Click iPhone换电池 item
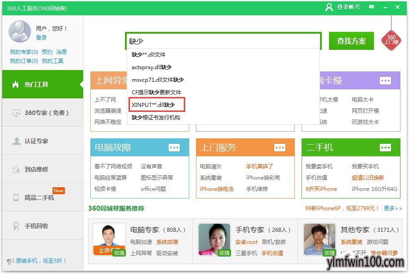 coord(217,189)
